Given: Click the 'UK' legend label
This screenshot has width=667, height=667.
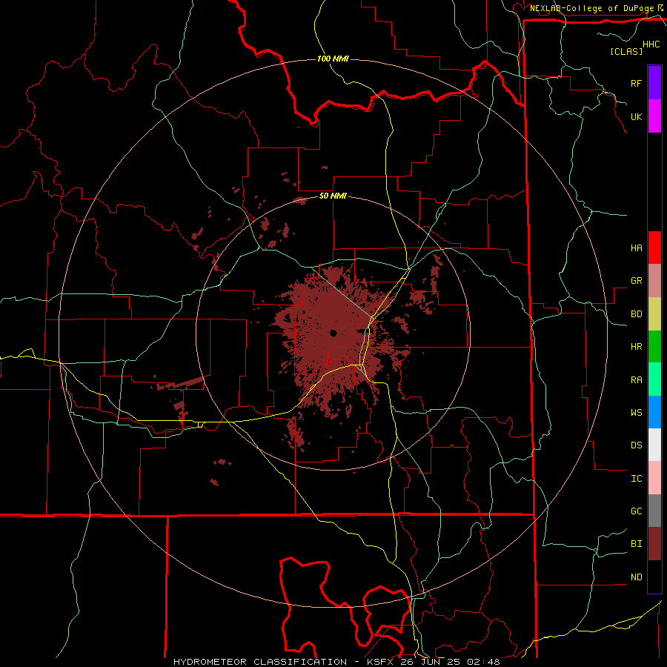Looking at the screenshot, I should [x=636, y=116].
